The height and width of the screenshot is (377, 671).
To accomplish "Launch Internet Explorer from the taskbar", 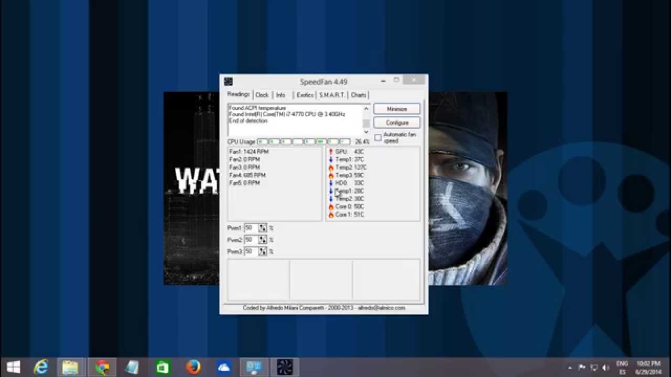I will (40, 367).
